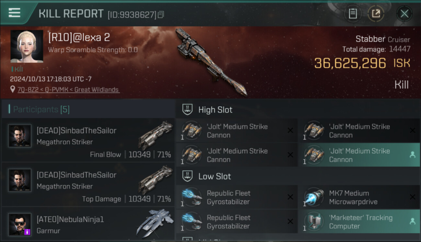Close the kill report window
Screen dimensions: 421x242
point(404,14)
